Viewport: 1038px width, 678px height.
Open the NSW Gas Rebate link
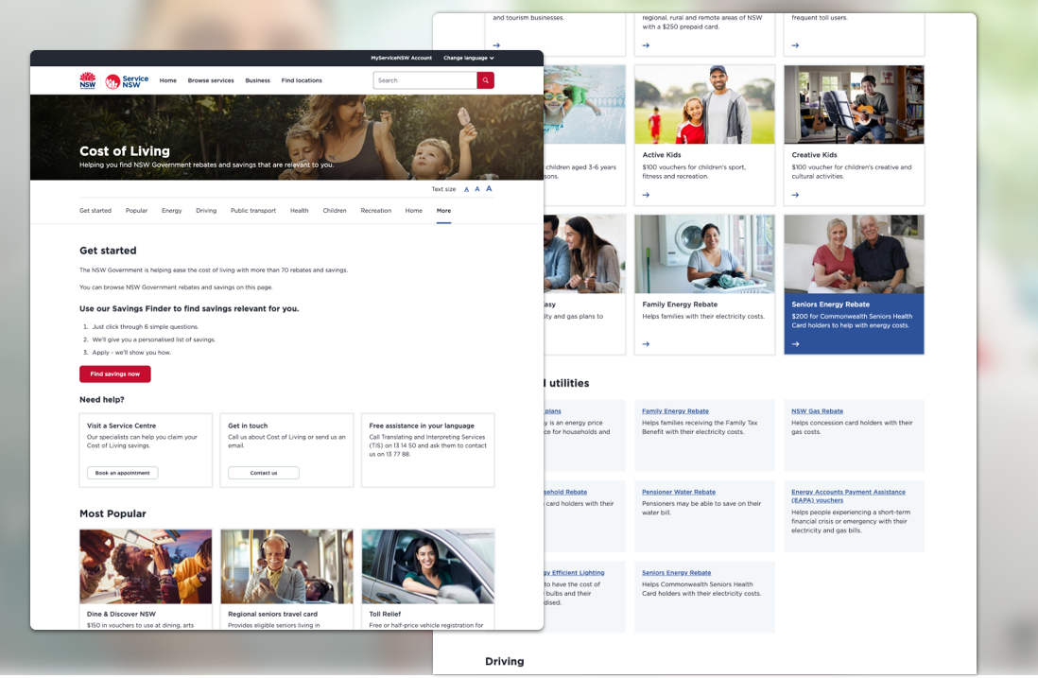click(x=819, y=410)
